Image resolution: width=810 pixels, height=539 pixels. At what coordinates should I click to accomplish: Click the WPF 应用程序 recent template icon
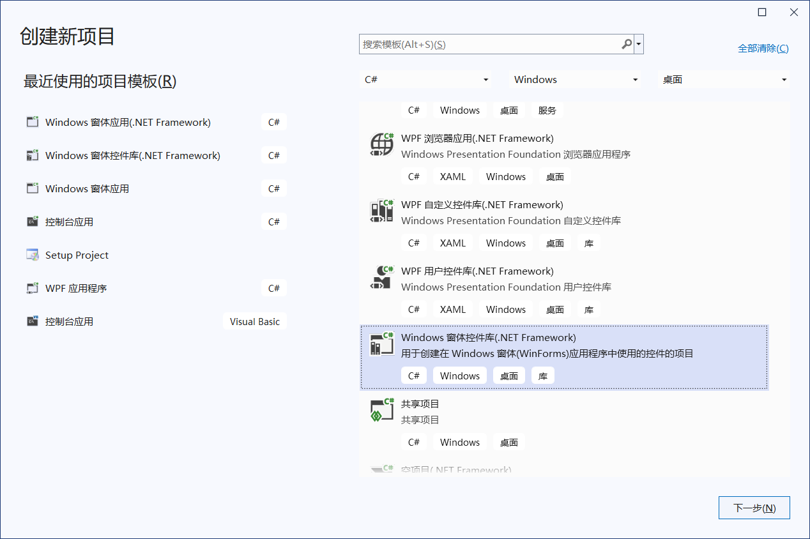(33, 288)
